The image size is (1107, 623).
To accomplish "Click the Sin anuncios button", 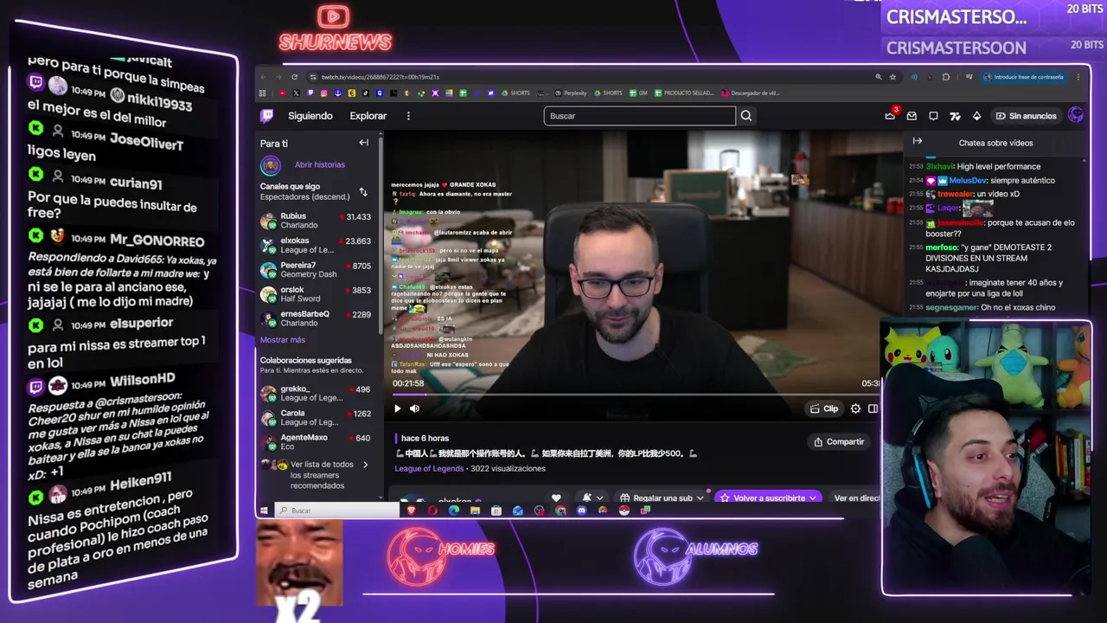I will click(x=1027, y=116).
